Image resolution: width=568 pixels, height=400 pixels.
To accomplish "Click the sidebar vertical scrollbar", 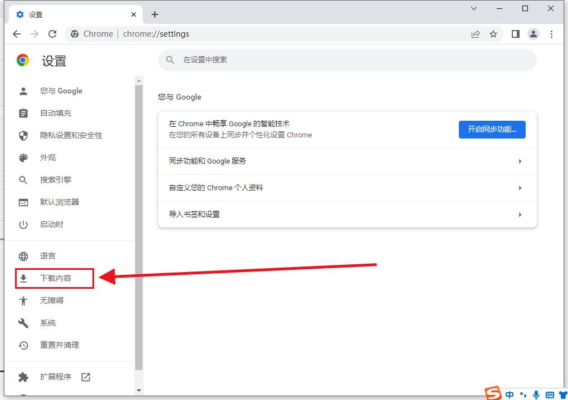I will click(x=139, y=223).
